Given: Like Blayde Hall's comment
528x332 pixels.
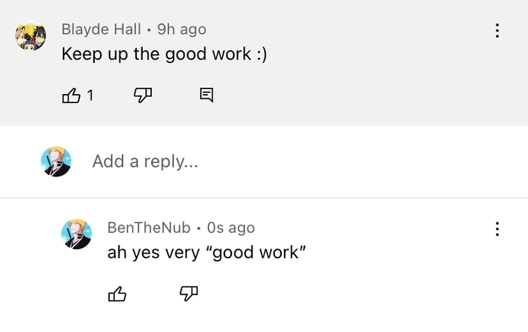Looking at the screenshot, I should [71, 96].
